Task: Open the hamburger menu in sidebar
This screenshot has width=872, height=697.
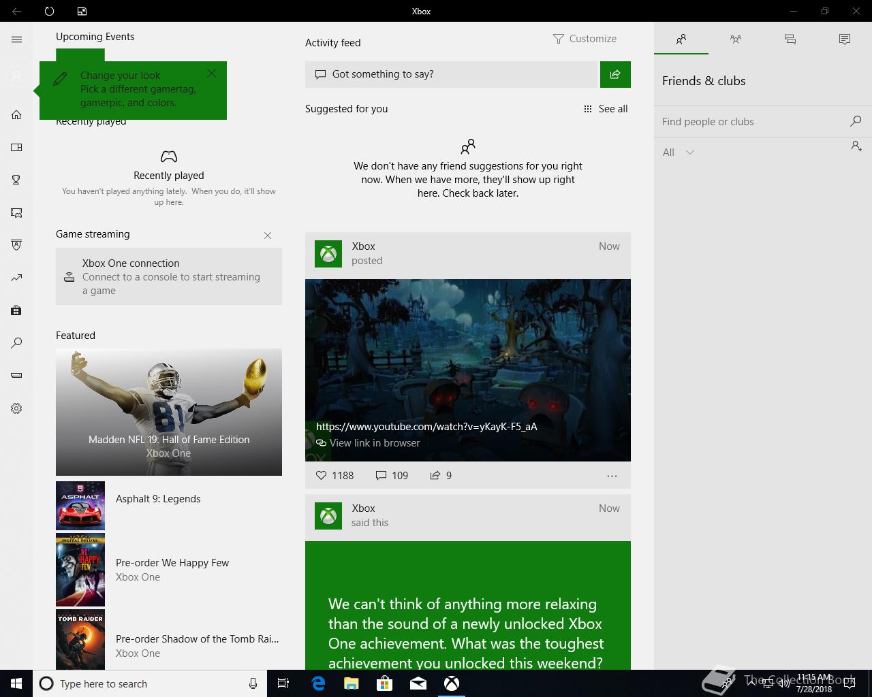Action: click(16, 39)
